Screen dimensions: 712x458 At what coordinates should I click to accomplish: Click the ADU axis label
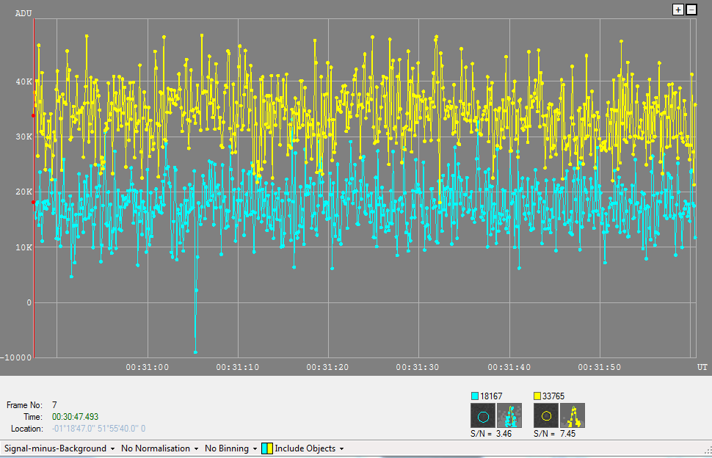23,13
